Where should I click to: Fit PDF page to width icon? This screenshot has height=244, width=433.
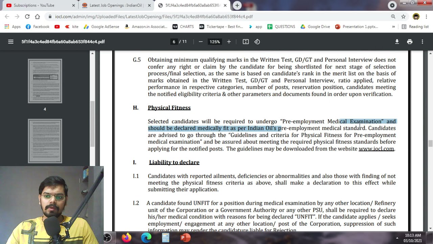[x=246, y=42]
